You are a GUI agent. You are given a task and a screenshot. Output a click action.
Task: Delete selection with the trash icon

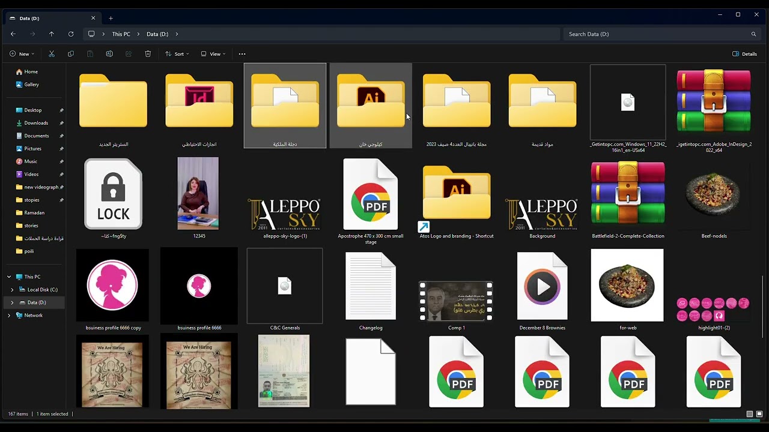(x=148, y=54)
